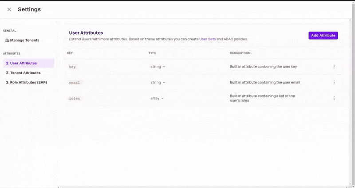Click the email attribute name chip
This screenshot has height=188, width=355.
tap(75, 83)
